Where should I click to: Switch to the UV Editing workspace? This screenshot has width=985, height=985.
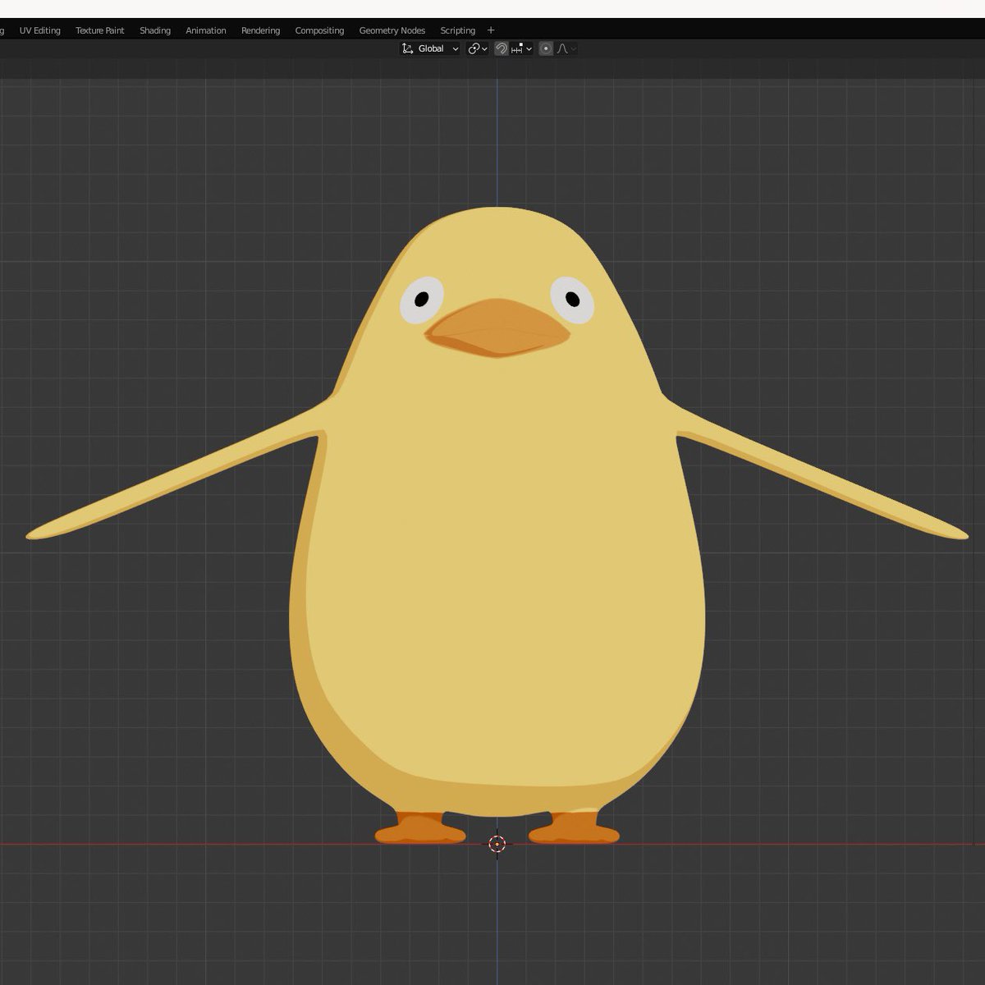coord(41,30)
